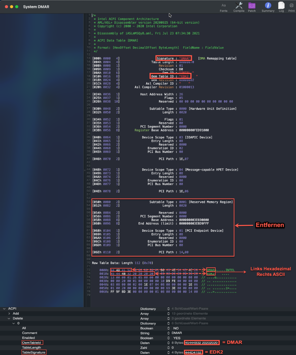Click the Base Address 000000003E690000 line
The width and height of the screenshot is (296, 355).
150,220
